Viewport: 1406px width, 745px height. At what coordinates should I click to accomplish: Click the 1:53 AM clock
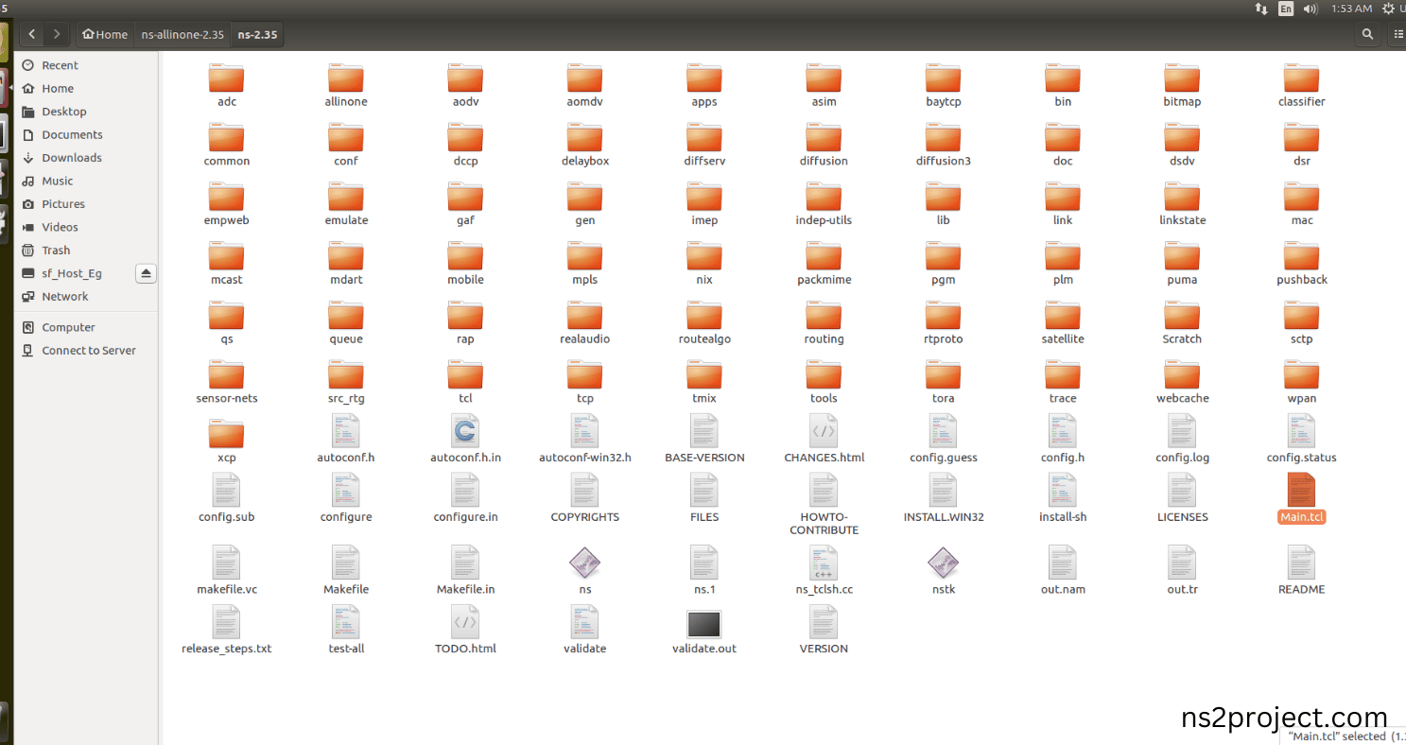(1351, 9)
